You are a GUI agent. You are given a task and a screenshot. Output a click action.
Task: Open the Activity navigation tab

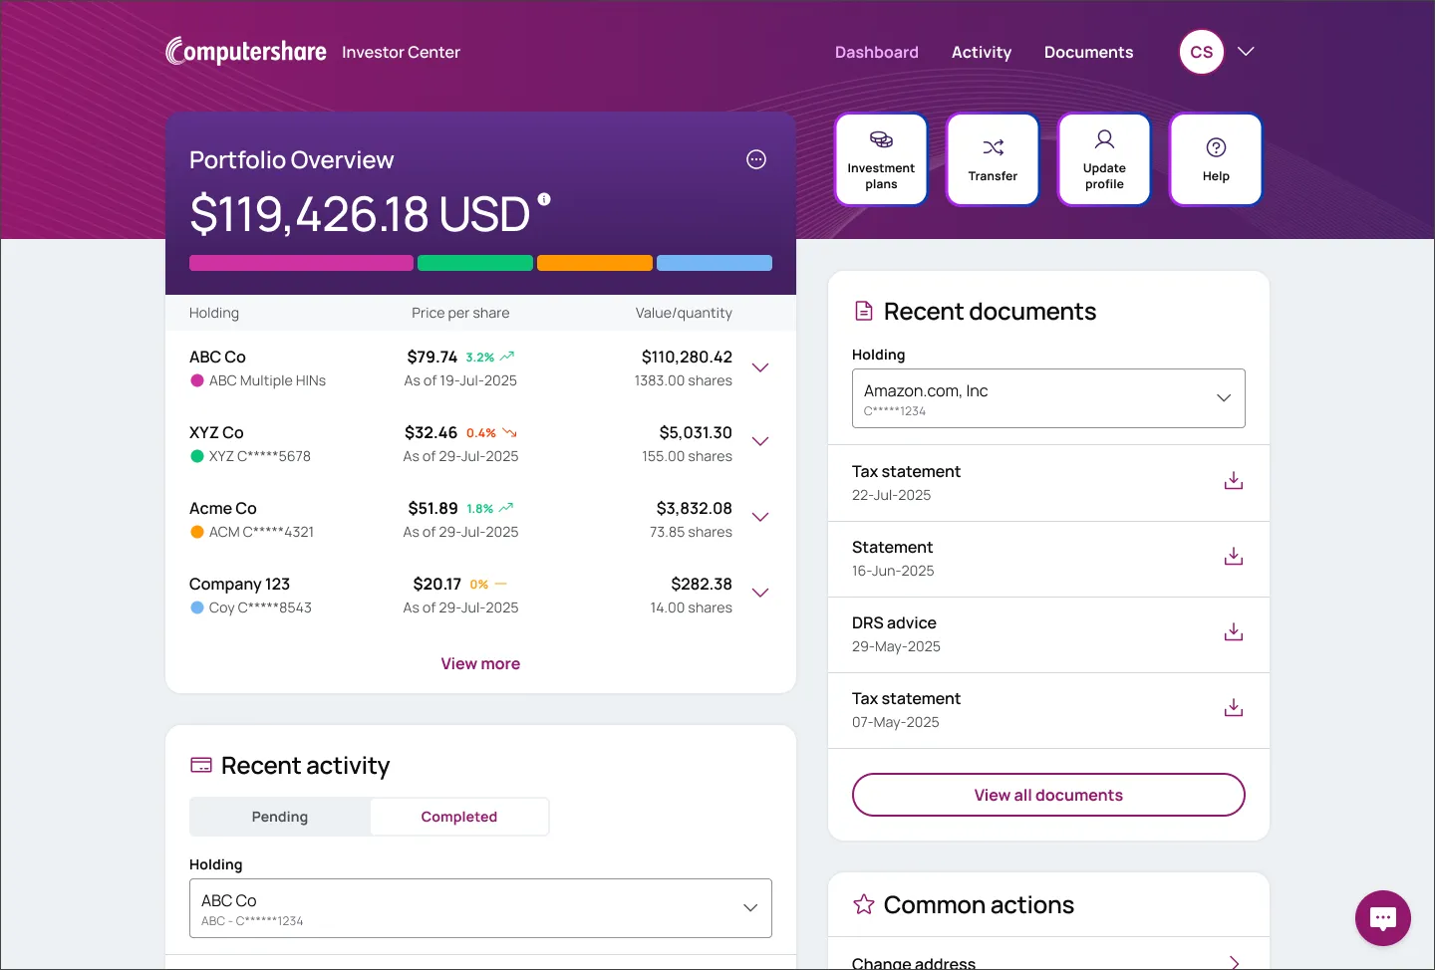point(981,52)
